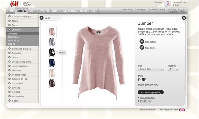Open Customer Service link
Screen dimensions: 199x119
156,9
